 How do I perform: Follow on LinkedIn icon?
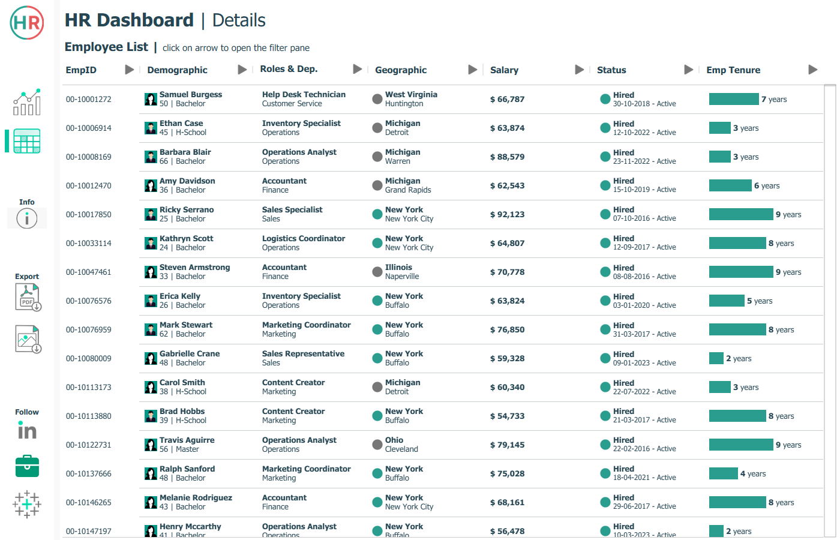(27, 431)
